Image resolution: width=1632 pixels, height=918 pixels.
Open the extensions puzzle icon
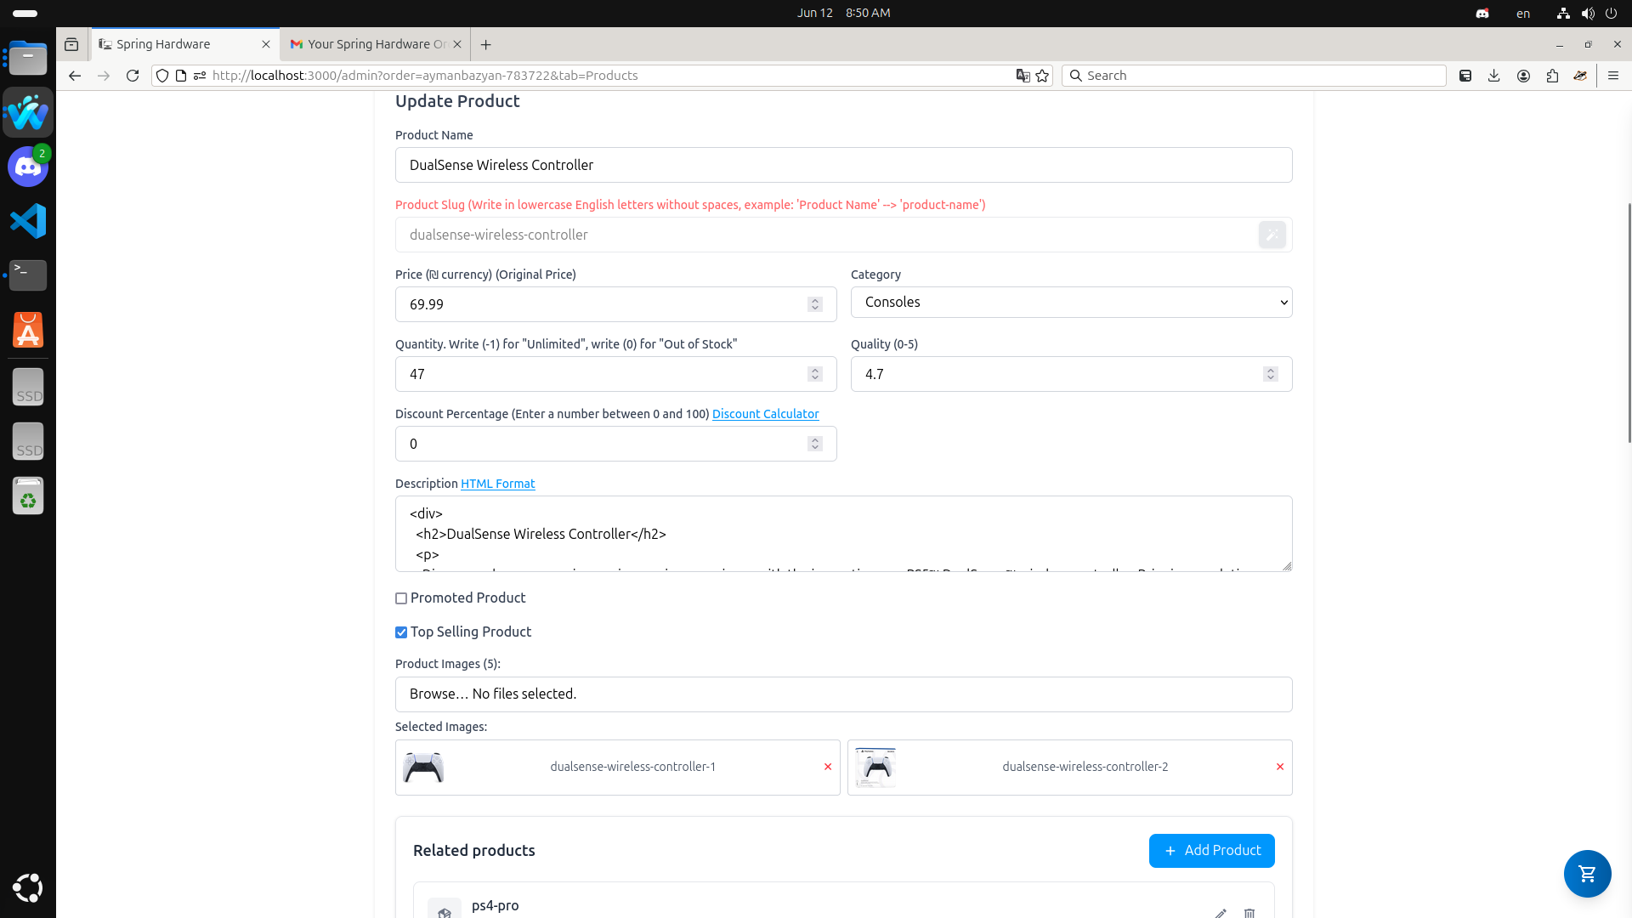point(1552,76)
